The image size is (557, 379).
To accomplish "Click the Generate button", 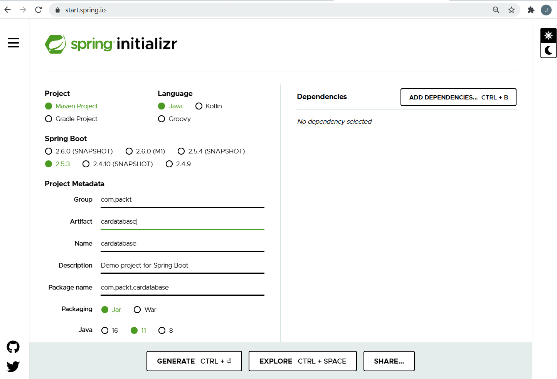I will pyautogui.click(x=194, y=361).
